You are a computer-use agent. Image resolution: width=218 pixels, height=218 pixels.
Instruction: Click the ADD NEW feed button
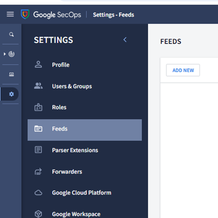[183, 70]
